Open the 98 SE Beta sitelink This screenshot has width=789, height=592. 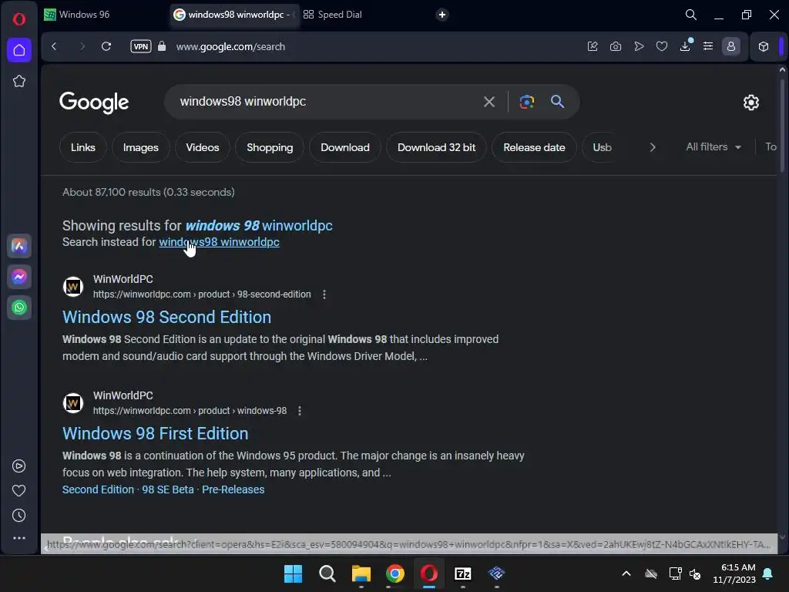coord(167,489)
